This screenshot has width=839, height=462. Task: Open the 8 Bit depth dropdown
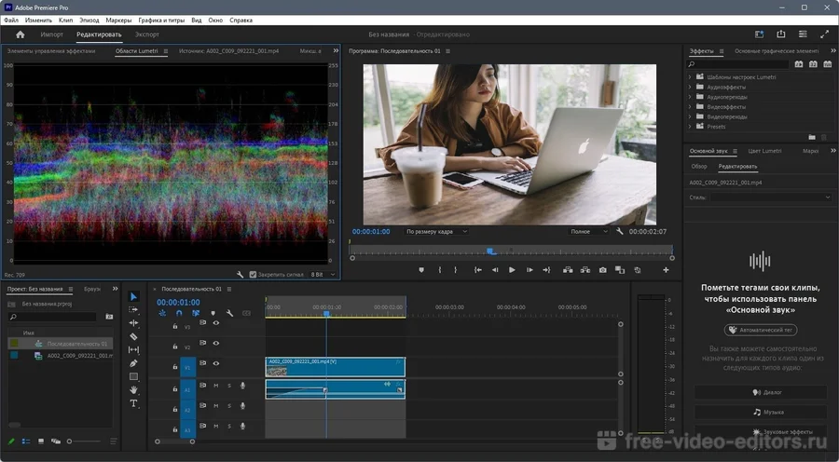pyautogui.click(x=323, y=274)
